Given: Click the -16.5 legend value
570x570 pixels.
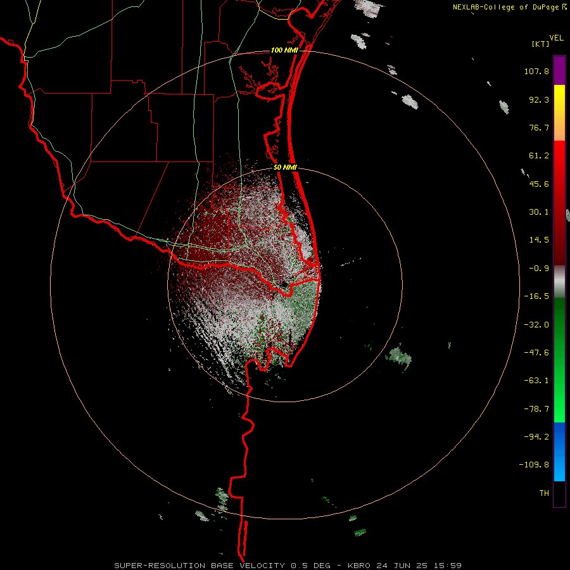Looking at the screenshot, I should coord(536,296).
